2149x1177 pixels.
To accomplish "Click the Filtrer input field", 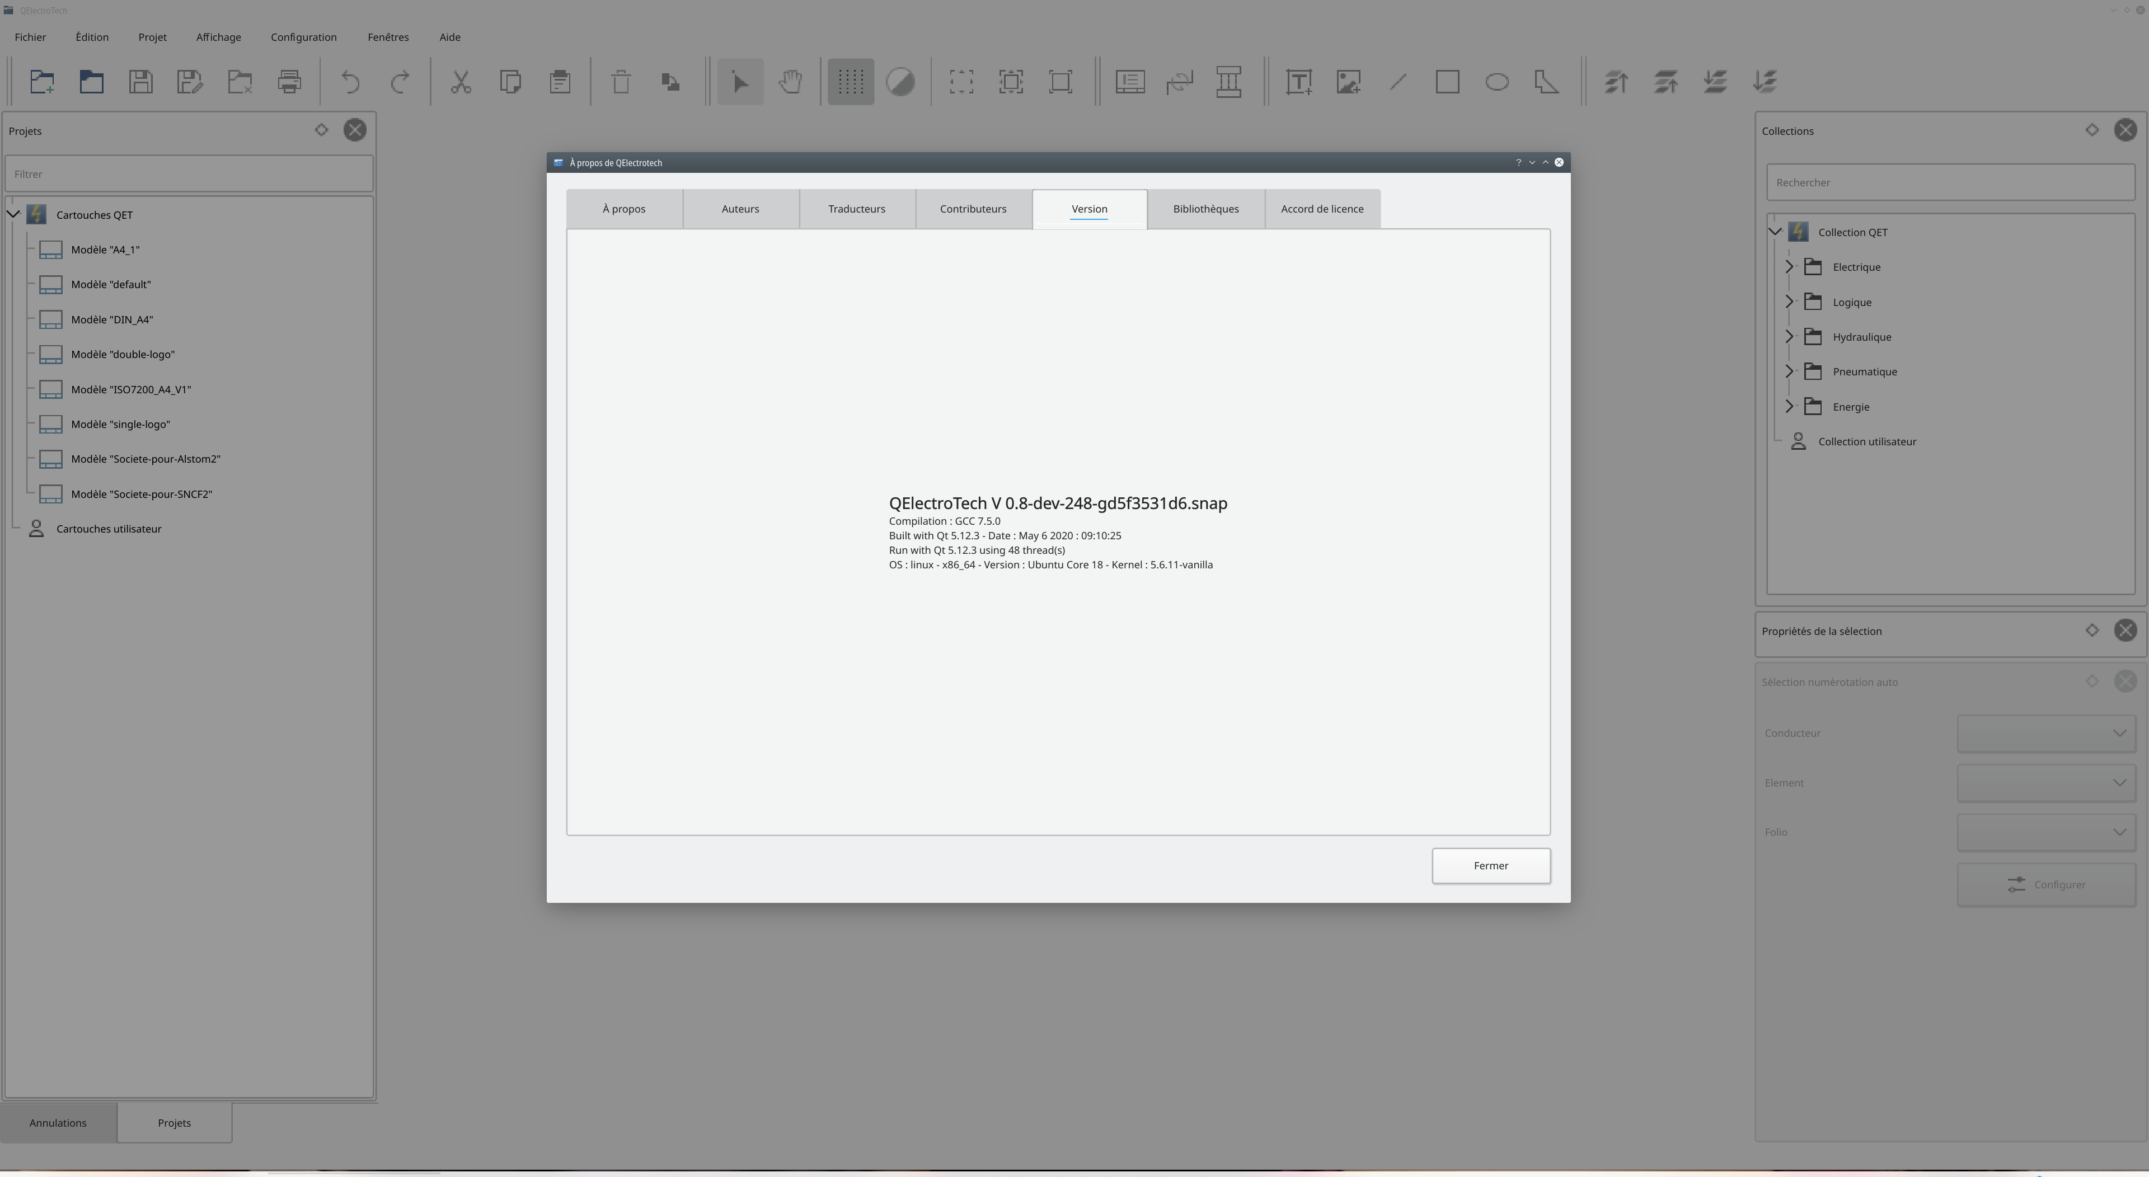I will click(189, 175).
